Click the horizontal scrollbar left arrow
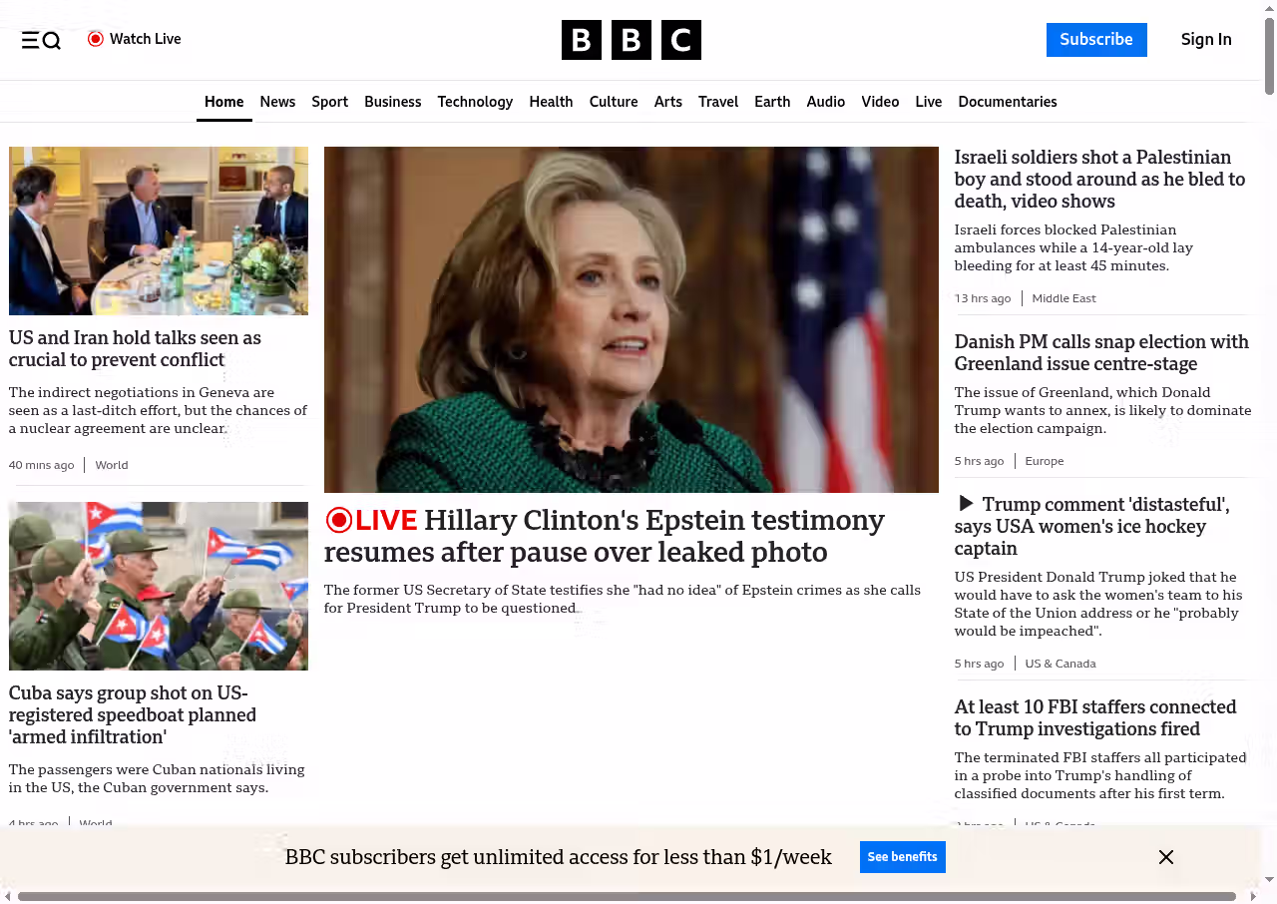 tap(7, 896)
